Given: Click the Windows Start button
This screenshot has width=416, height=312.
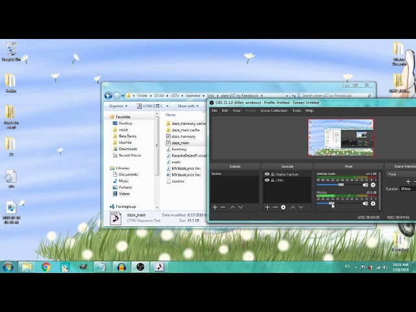Looking at the screenshot, I should pos(8,267).
